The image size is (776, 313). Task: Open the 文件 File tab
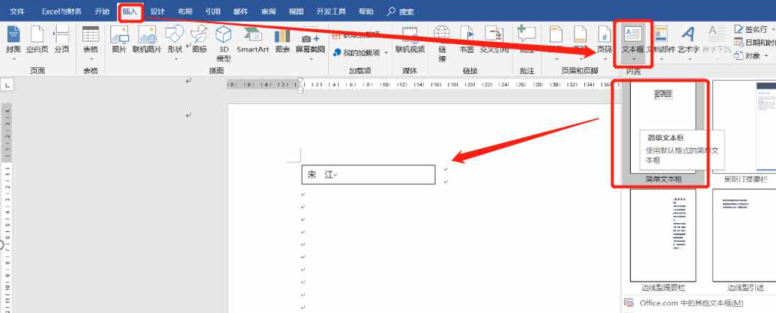pos(16,11)
